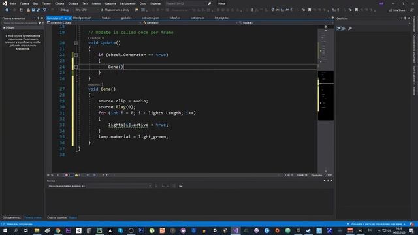The width and height of the screenshot is (418, 235).
Task: Open the Отладка menu
Action: click(x=73, y=3)
